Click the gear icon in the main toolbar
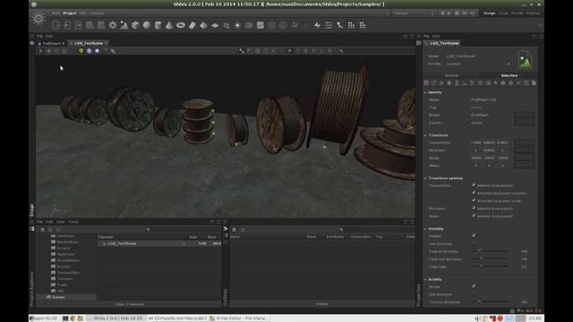This screenshot has width=573, height=322. (x=113, y=25)
